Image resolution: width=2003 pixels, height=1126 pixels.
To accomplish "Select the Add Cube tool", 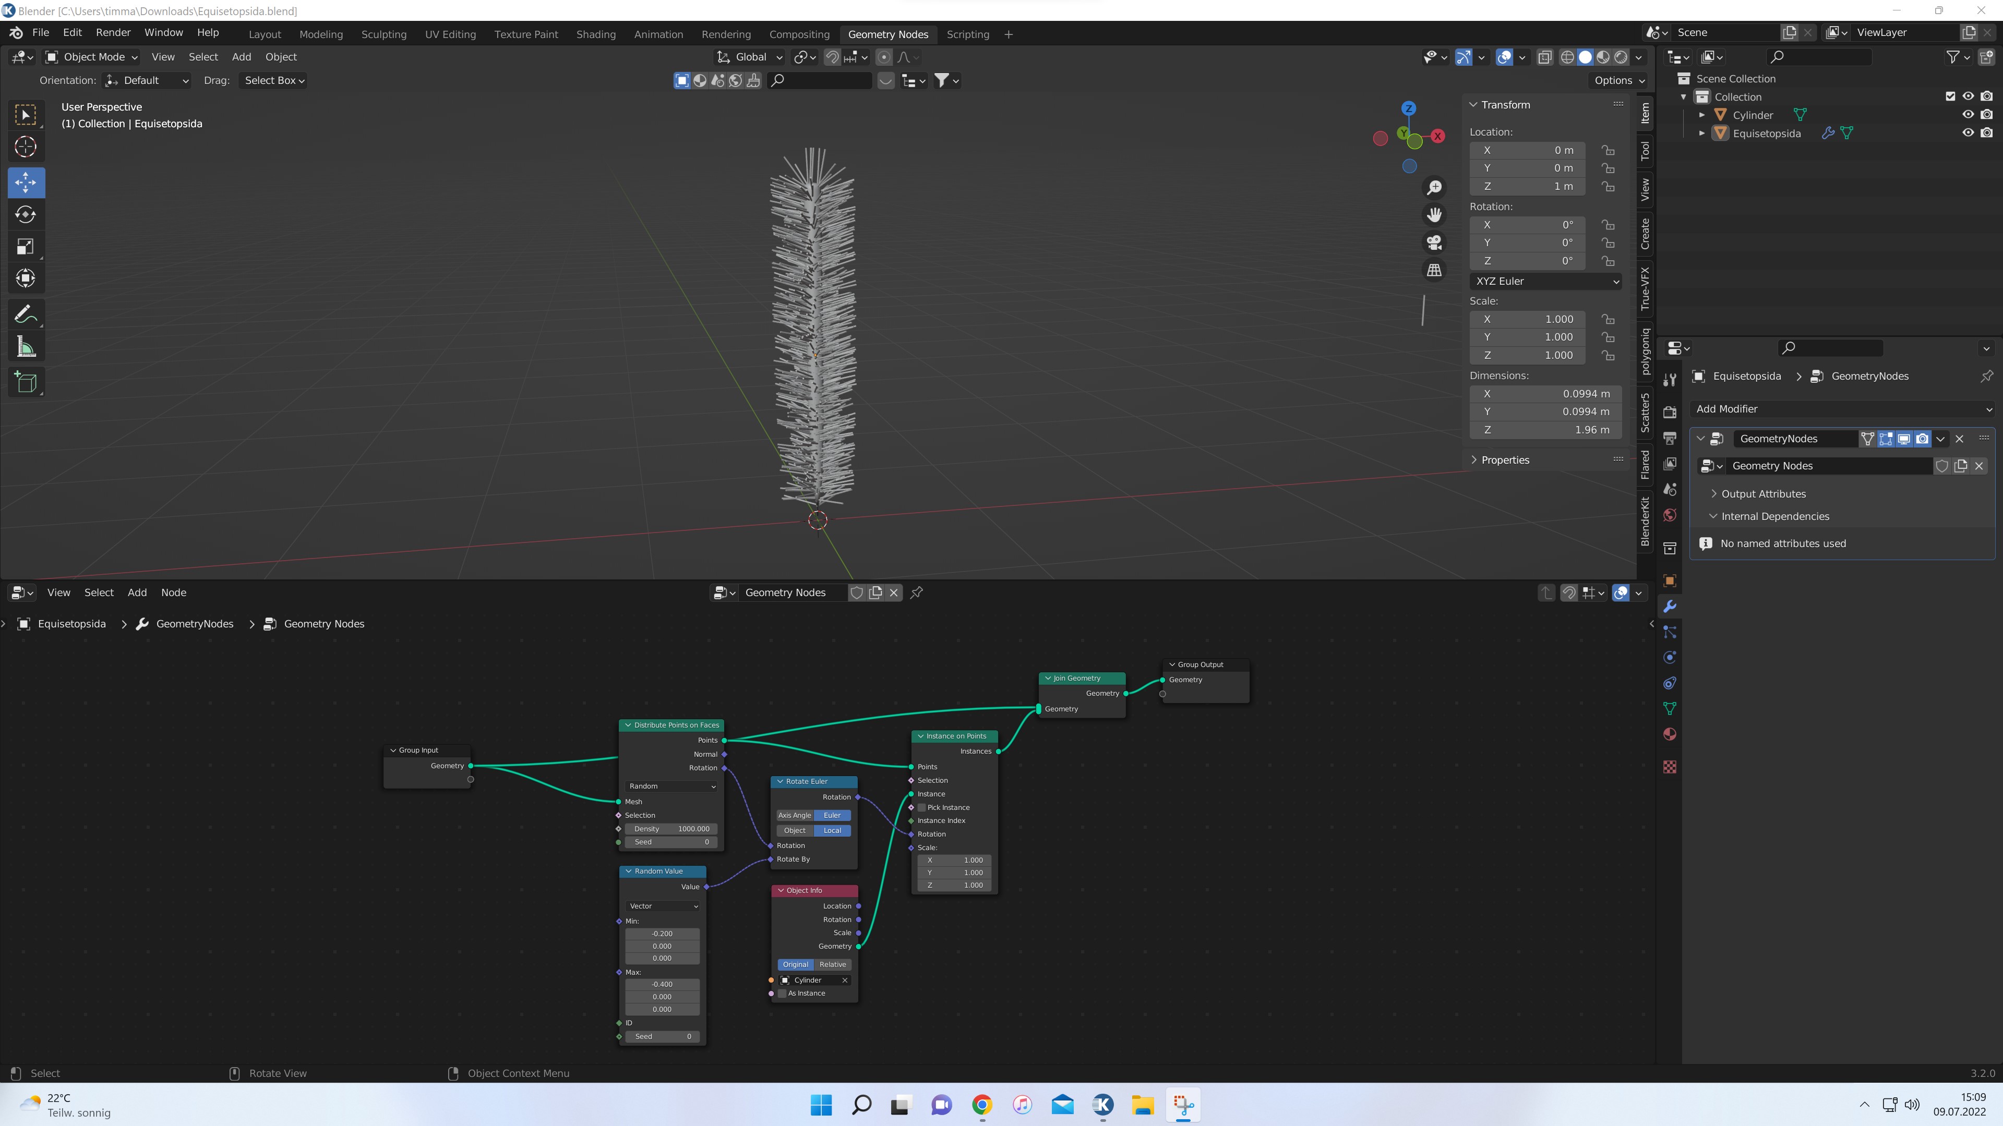I will point(26,382).
